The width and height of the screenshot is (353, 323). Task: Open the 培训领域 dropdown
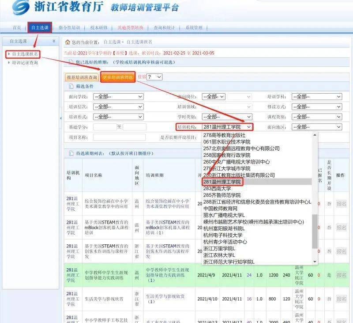[x=227, y=106]
